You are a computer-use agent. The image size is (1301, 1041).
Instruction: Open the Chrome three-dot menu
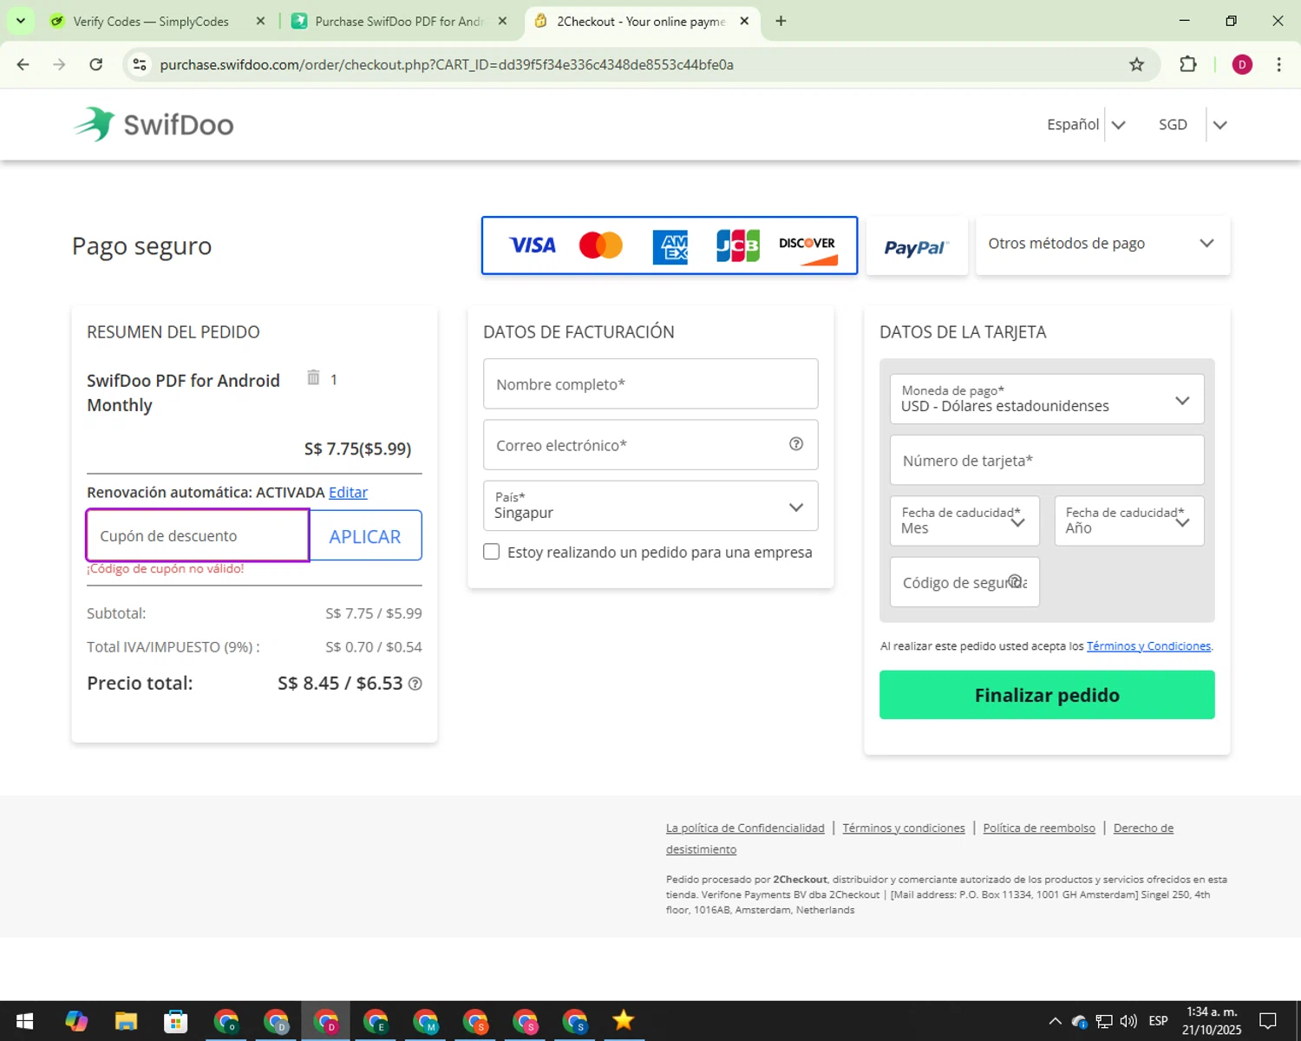pos(1278,64)
